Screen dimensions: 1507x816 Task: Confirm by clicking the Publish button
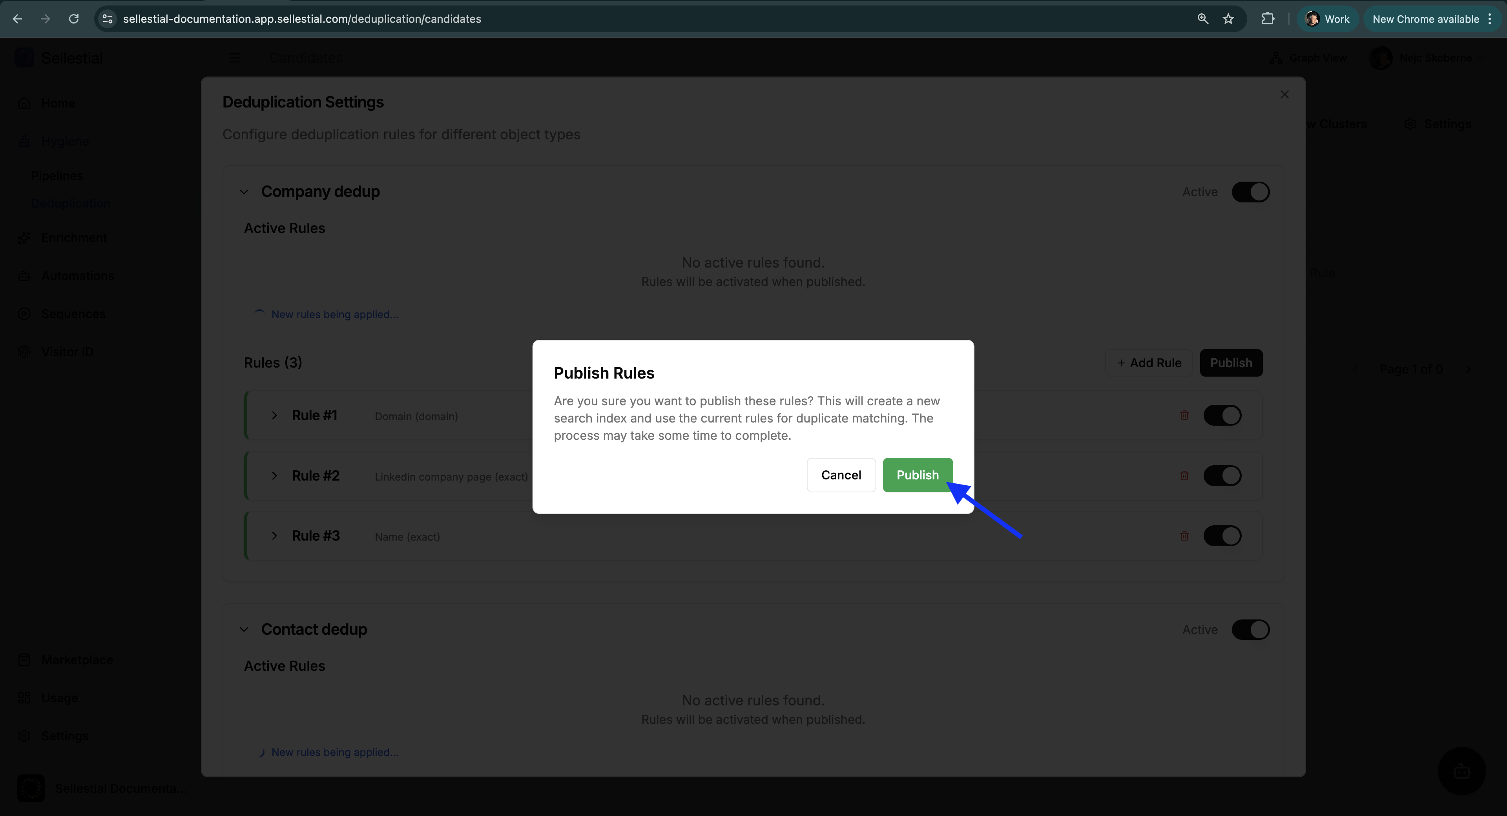[x=917, y=475]
